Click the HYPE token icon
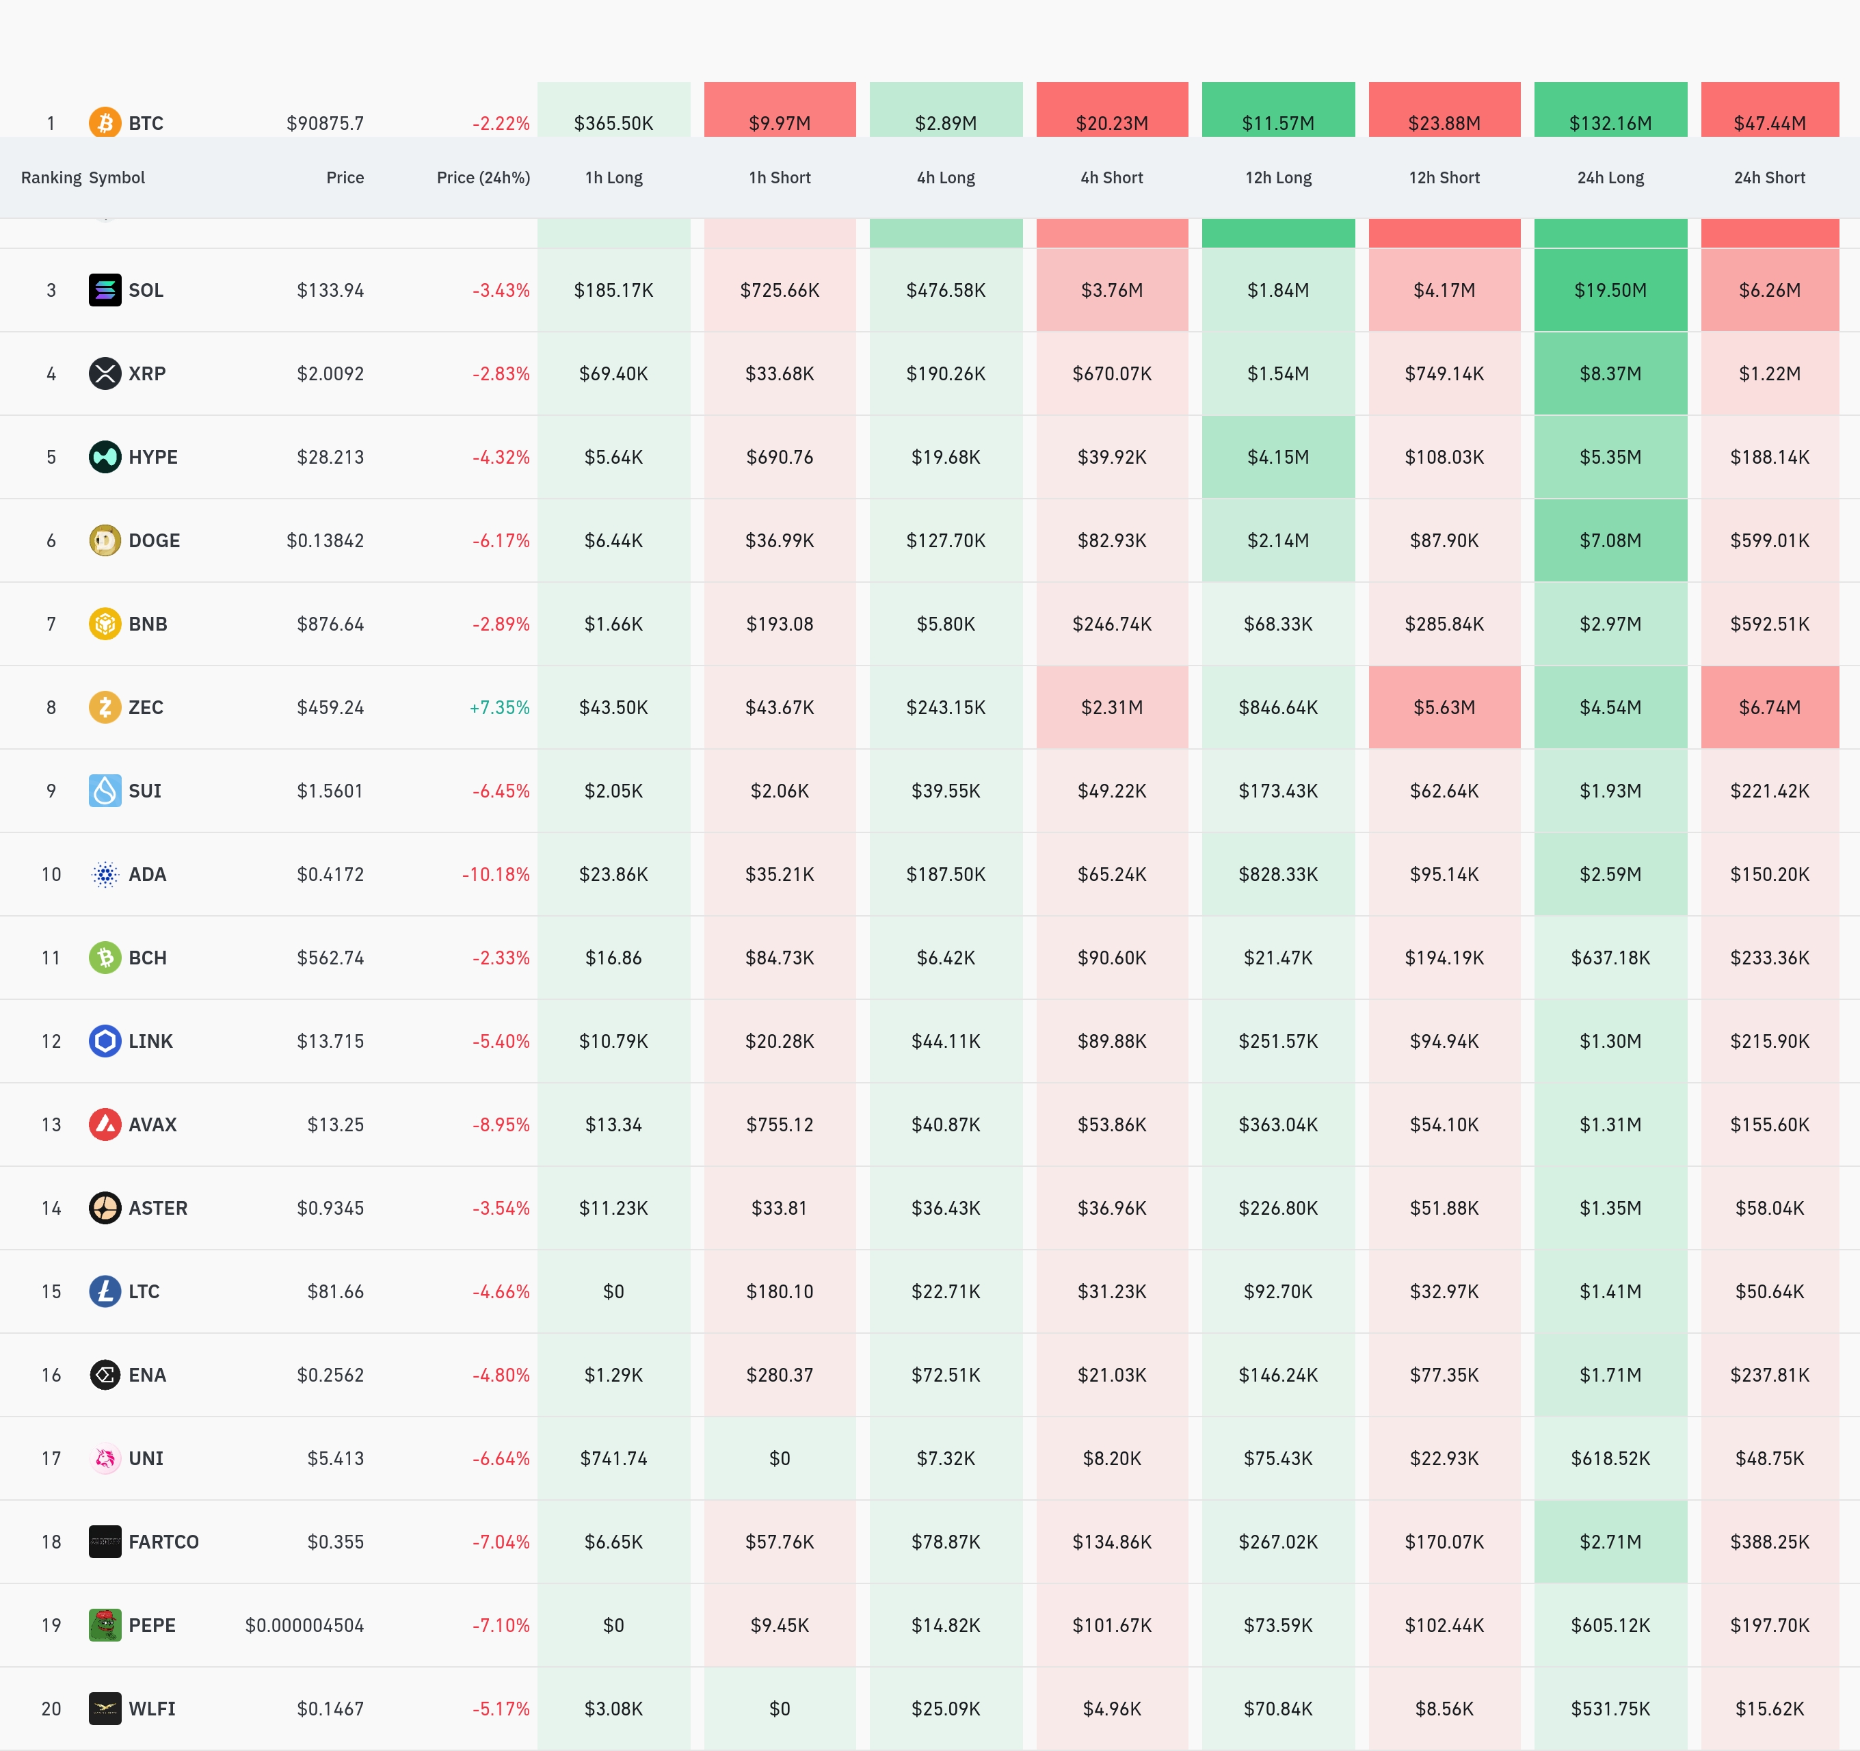 tap(105, 457)
